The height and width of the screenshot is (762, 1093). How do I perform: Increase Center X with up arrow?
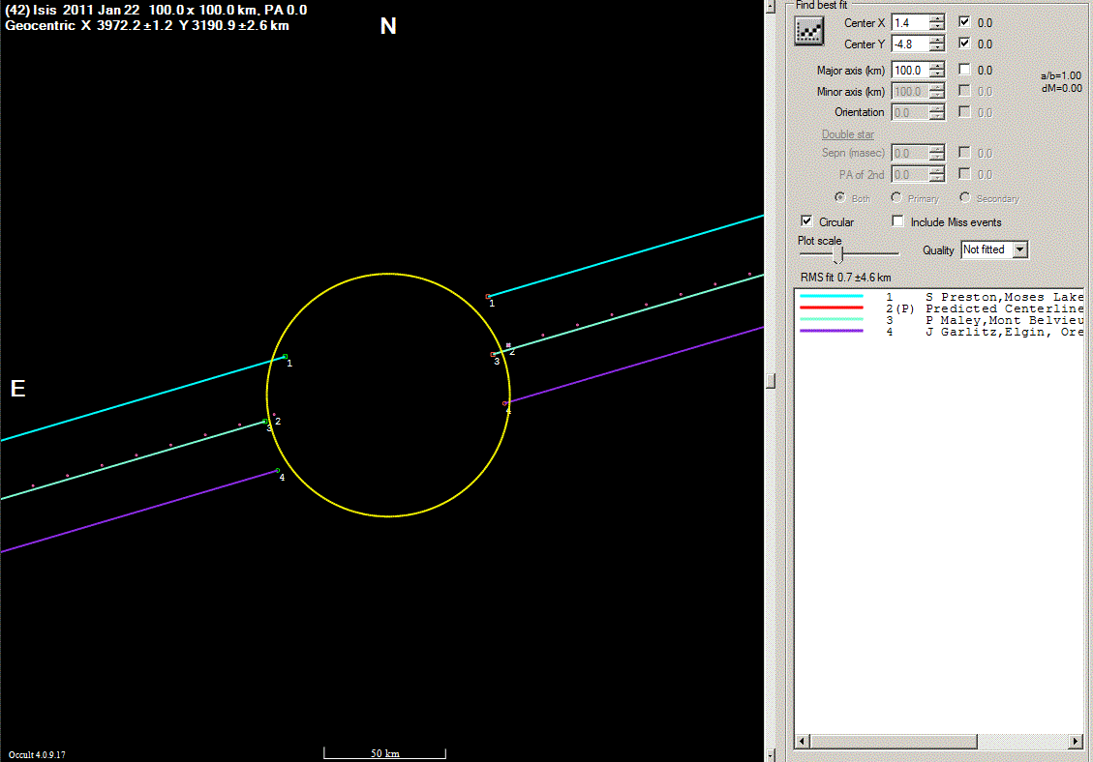(x=937, y=18)
